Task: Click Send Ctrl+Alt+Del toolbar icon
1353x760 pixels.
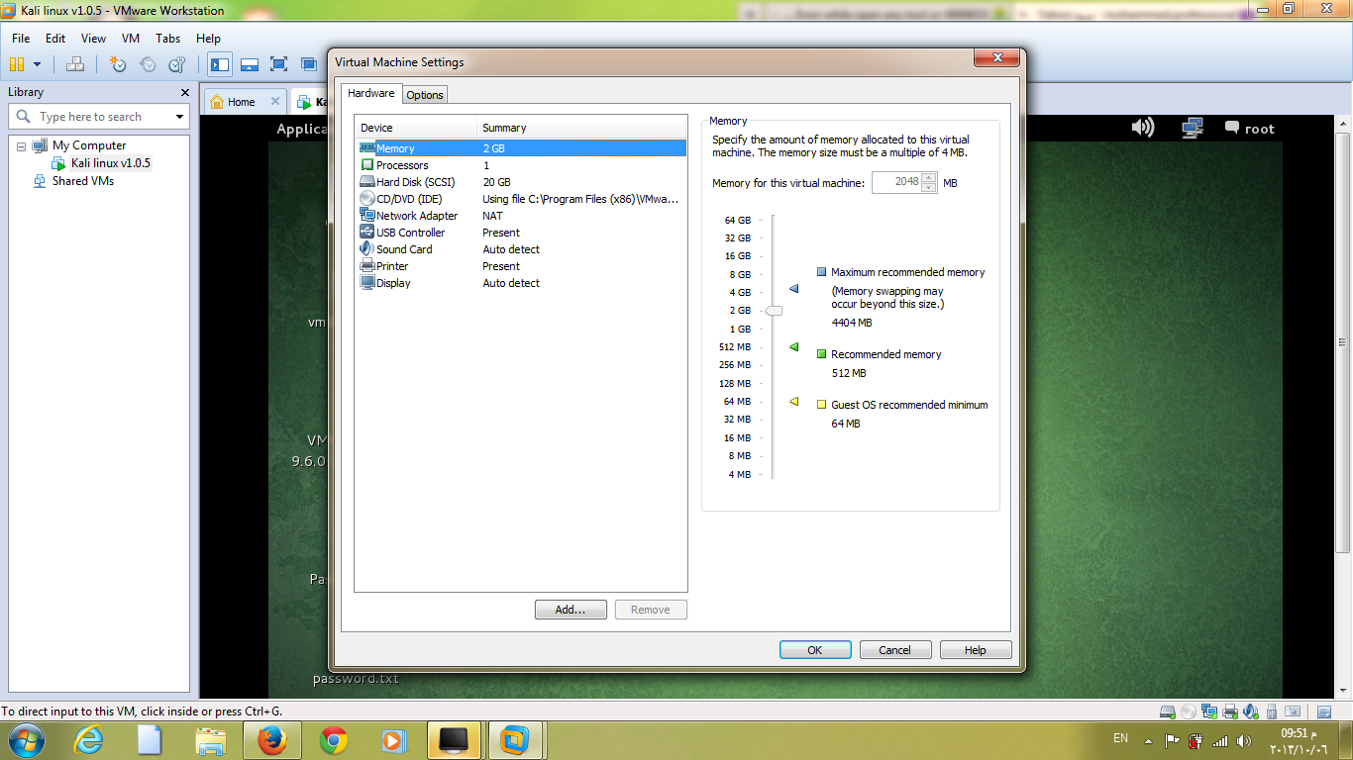Action: pos(75,64)
